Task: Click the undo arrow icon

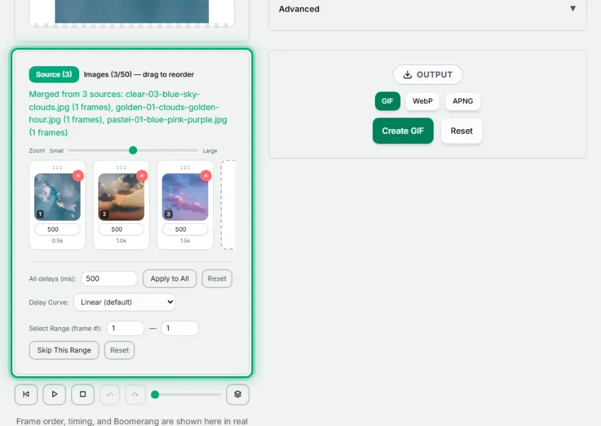Action: pyautogui.click(x=110, y=394)
